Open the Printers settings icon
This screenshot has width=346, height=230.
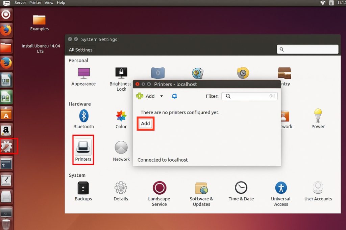tap(83, 150)
